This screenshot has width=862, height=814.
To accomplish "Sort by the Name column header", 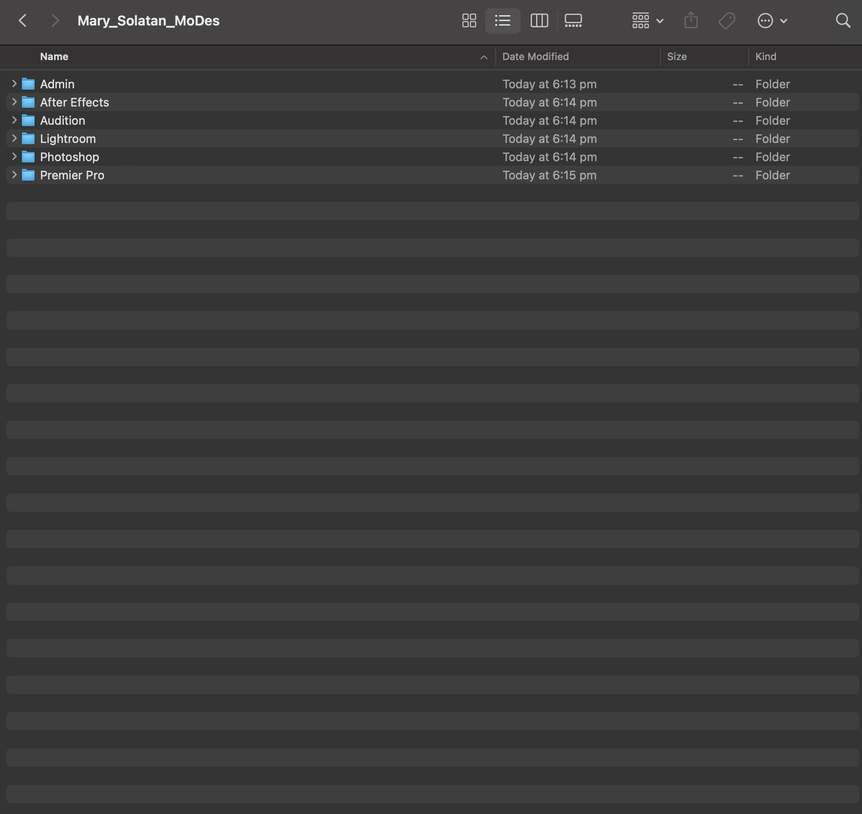I will point(54,56).
